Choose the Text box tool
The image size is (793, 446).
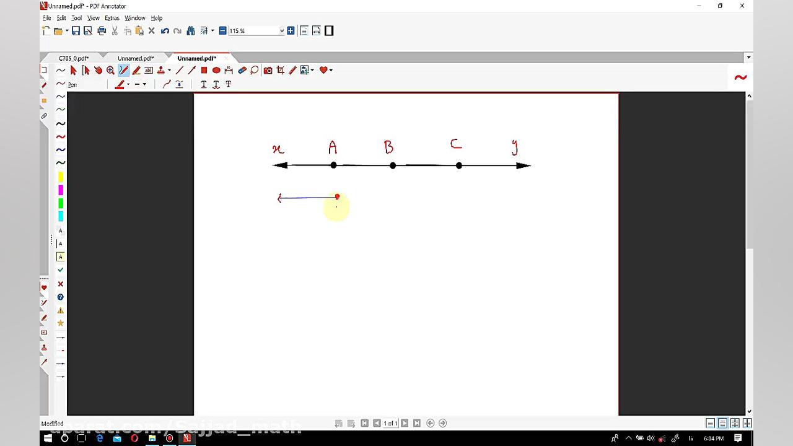tap(149, 70)
